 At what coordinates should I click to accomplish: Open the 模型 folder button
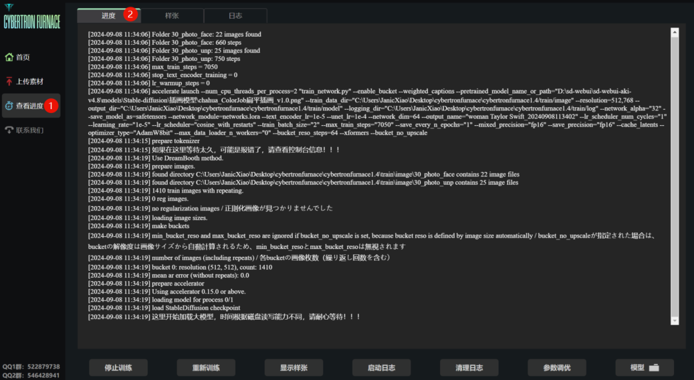coord(645,368)
